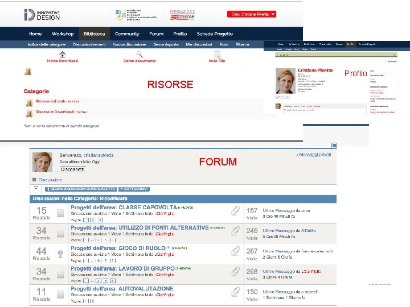Expand the filter dropdown arrow beside Segna discussioni
Image resolution: width=410 pixels, height=307 pixels.
point(36,188)
